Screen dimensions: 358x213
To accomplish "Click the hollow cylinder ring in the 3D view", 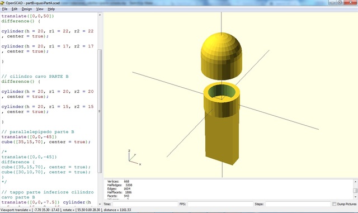I will (222, 100).
